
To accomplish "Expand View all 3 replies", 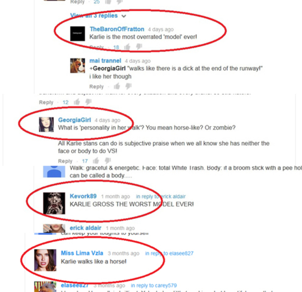I will 94,16.
